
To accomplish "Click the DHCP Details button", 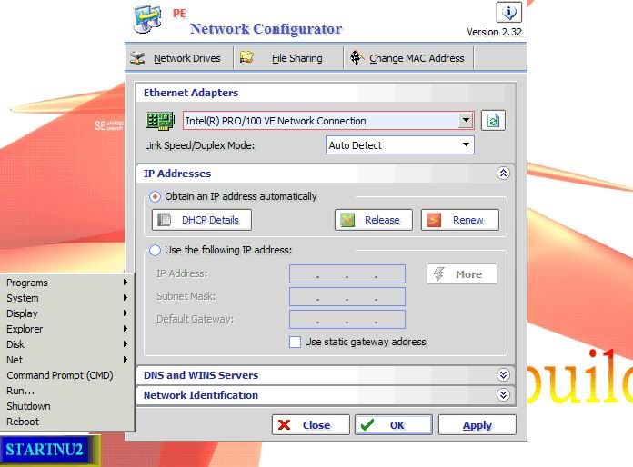I will pyautogui.click(x=202, y=220).
